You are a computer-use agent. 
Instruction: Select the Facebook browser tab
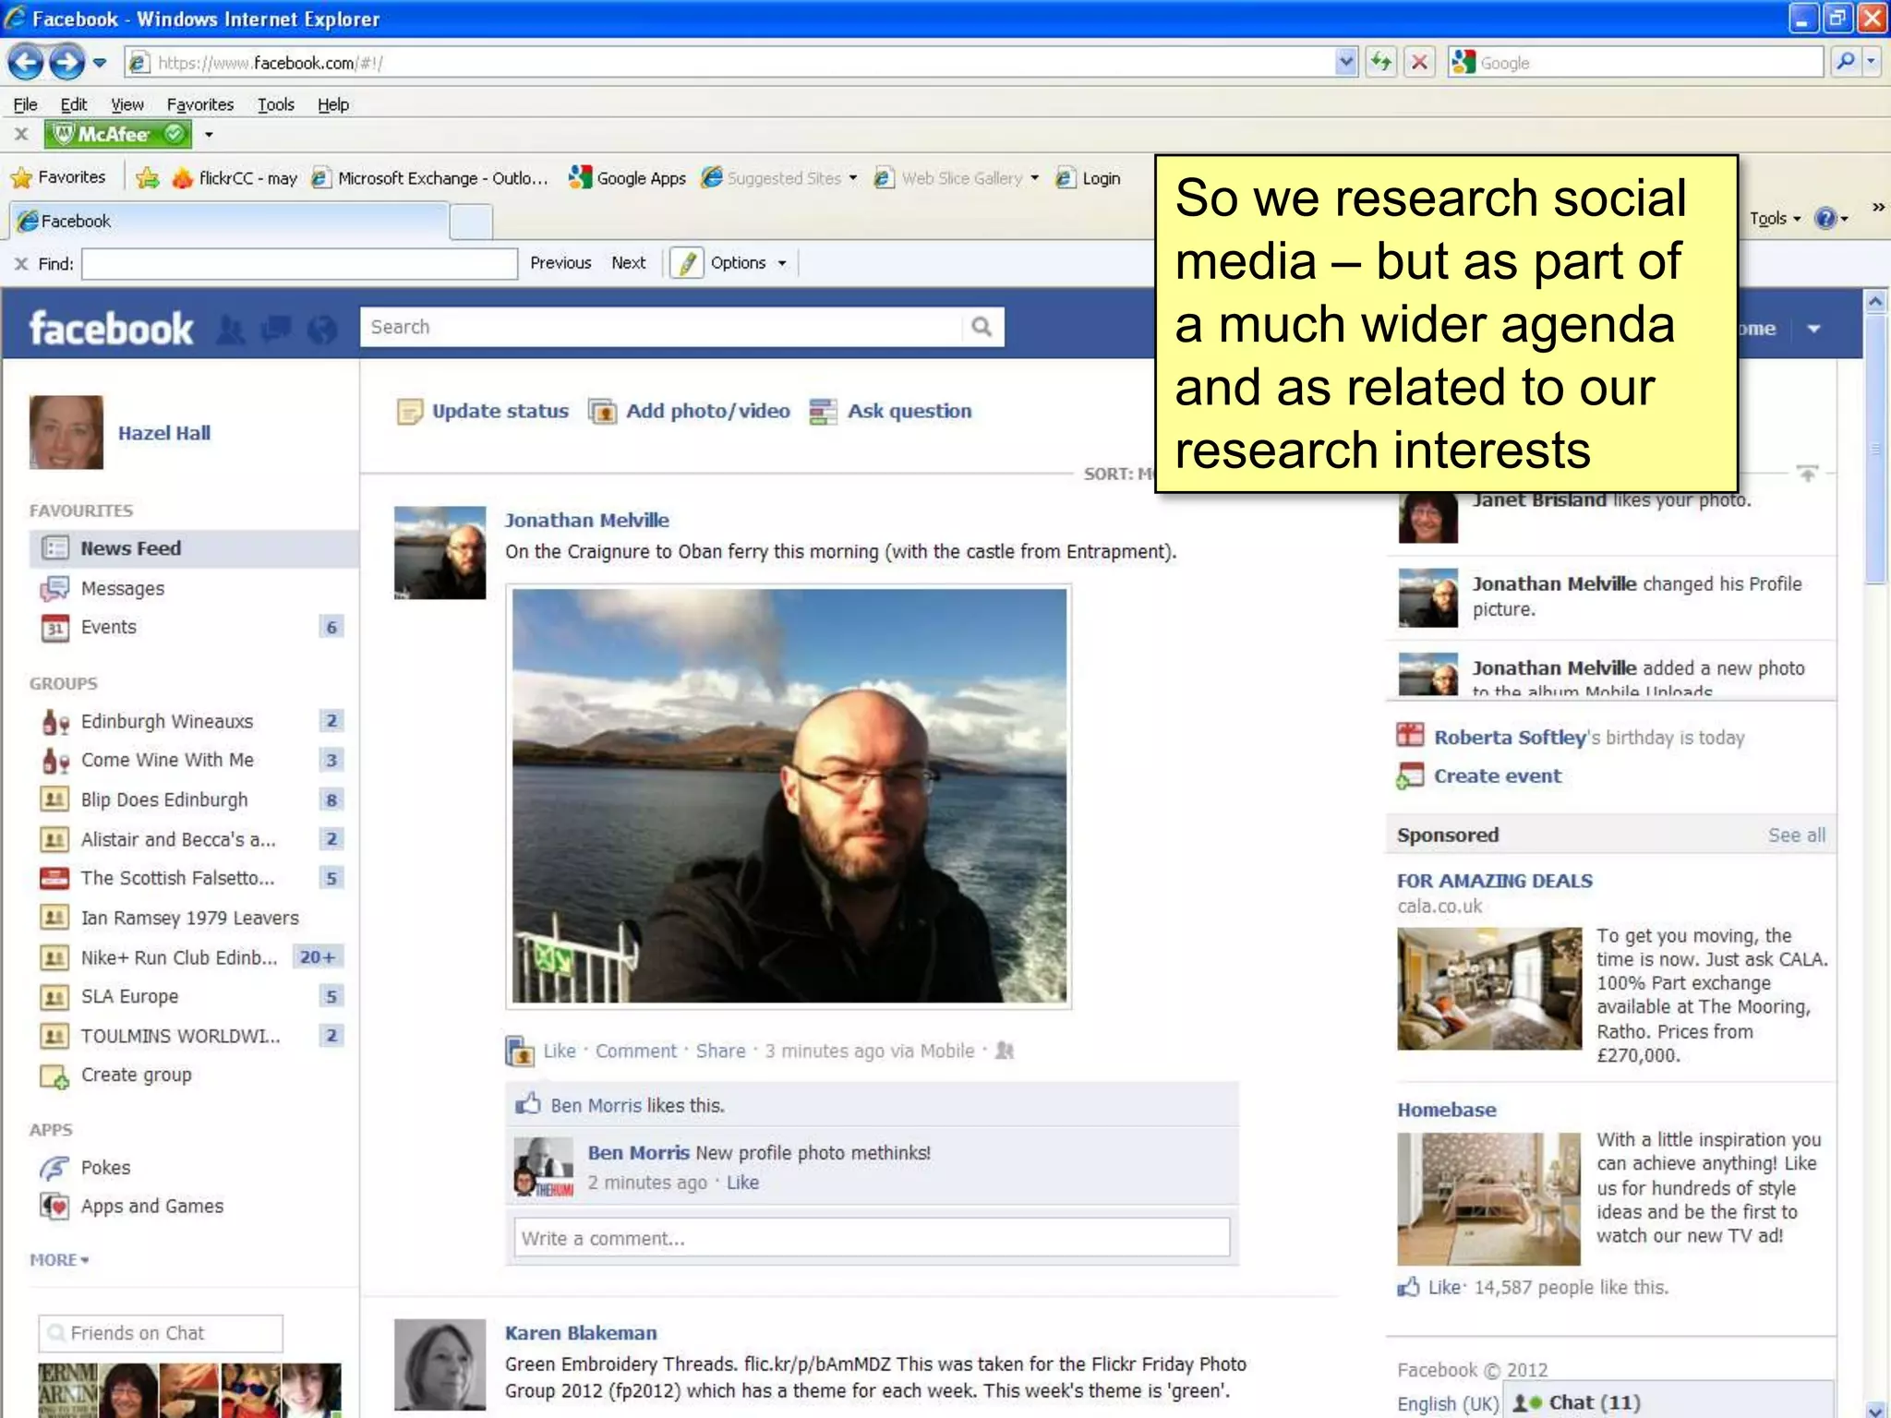tap(229, 222)
